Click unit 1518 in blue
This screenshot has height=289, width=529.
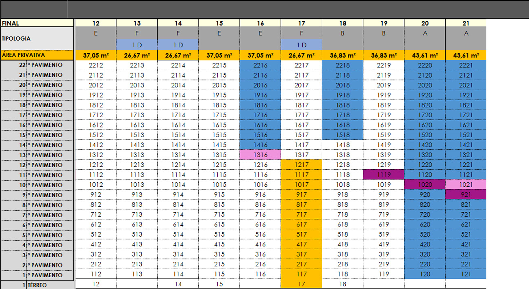coord(342,135)
